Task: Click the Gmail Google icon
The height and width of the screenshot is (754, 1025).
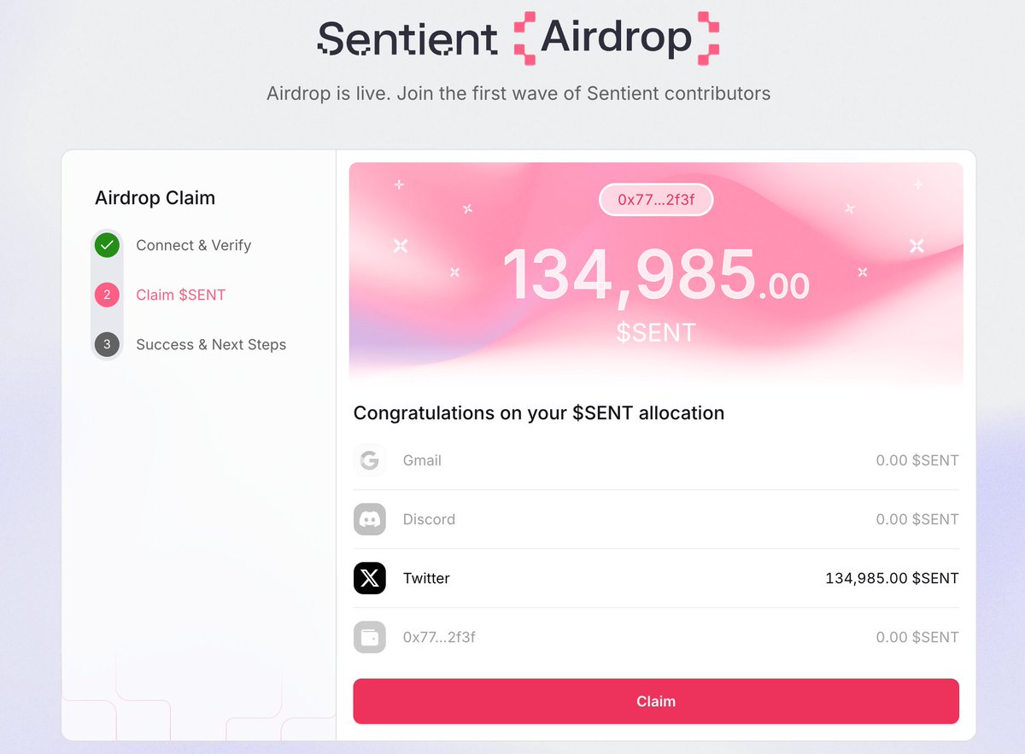Action: tap(369, 460)
